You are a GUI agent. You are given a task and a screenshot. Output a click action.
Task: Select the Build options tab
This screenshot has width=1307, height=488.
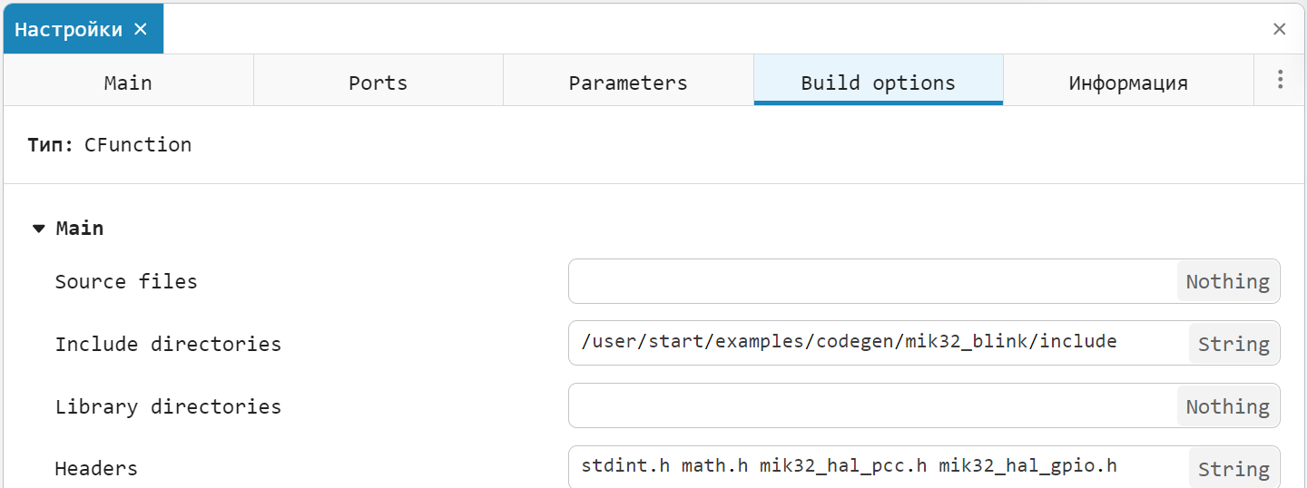[878, 83]
